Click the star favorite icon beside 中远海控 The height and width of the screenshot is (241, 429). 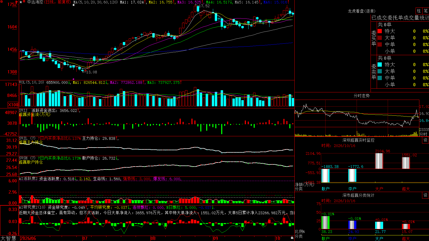coord(21,2)
